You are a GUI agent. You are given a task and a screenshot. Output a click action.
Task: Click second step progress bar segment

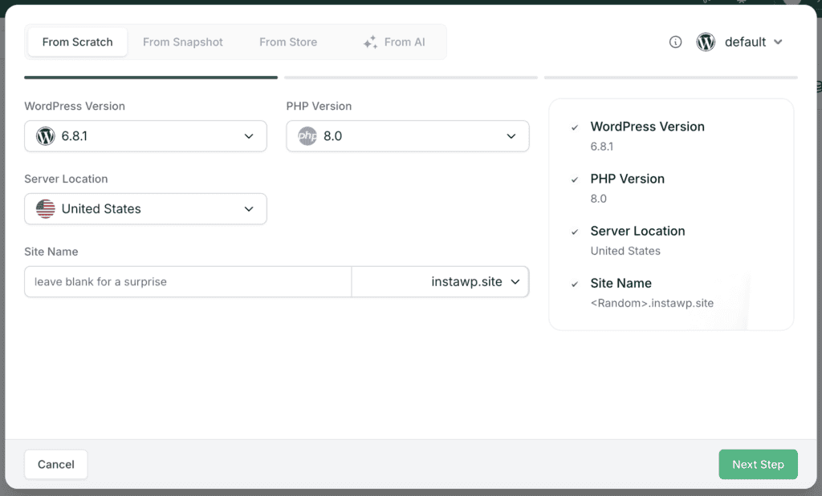411,78
